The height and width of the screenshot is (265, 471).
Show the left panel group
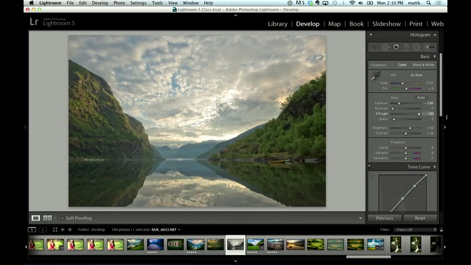point(26,127)
